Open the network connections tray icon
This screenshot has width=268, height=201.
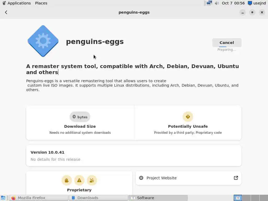[209, 3]
